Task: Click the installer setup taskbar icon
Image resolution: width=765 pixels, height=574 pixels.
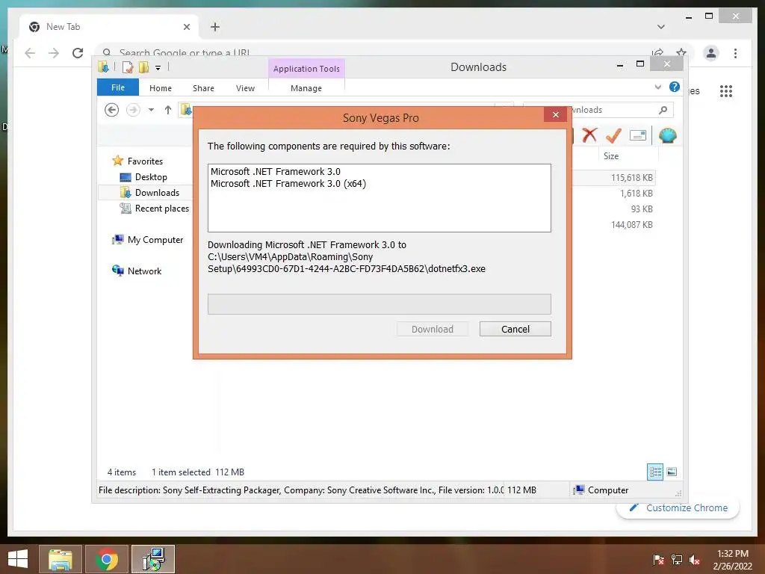Action: point(153,559)
